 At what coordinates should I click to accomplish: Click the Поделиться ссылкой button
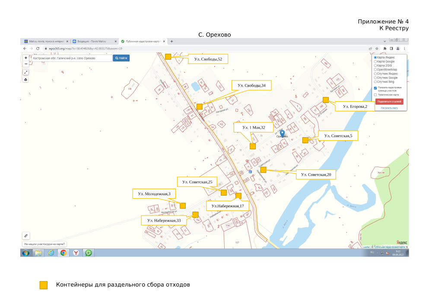coord(389,101)
